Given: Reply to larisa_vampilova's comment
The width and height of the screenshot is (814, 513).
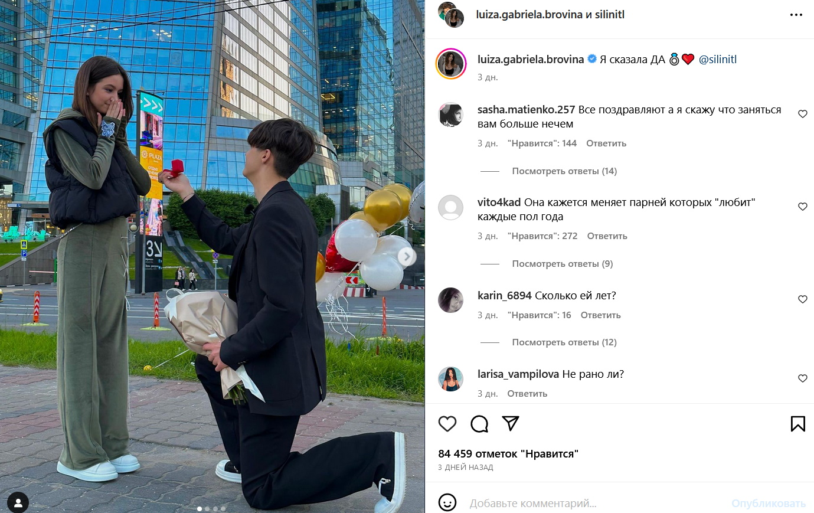Looking at the screenshot, I should pos(527,394).
